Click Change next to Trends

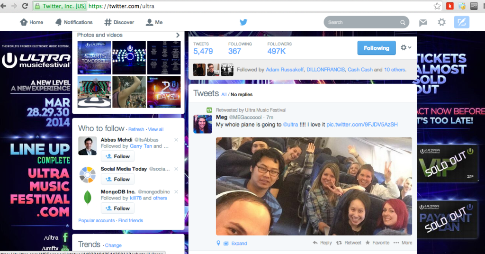pyautogui.click(x=113, y=245)
